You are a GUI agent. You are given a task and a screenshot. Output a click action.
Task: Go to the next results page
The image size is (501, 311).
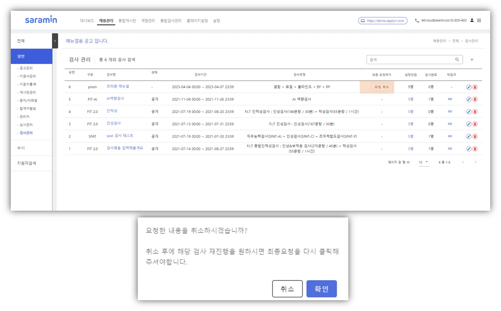click(x=475, y=162)
